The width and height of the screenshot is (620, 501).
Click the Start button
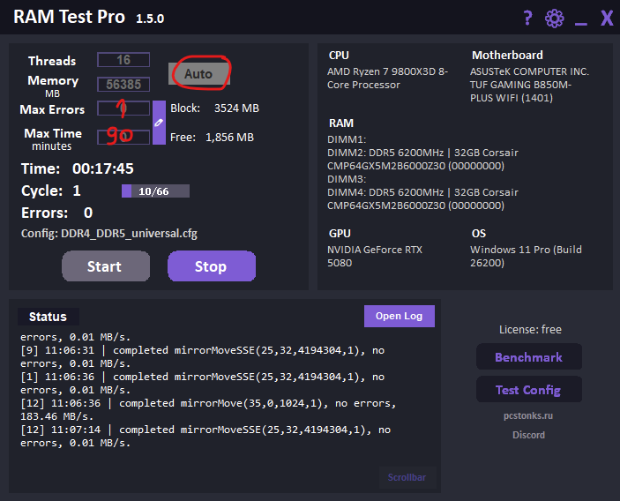click(106, 266)
